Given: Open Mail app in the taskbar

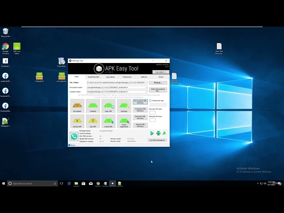Looking at the screenshot, I should pyautogui.click(x=91, y=183).
